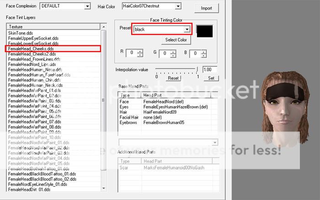Decrease the R value with down arrow
Viewport: 320px width, 200px height.
coord(140,55)
